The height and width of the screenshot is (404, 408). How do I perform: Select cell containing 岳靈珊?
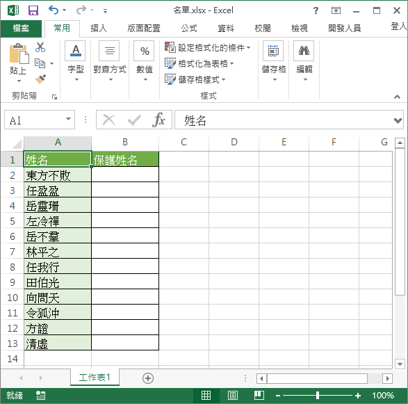pos(58,206)
